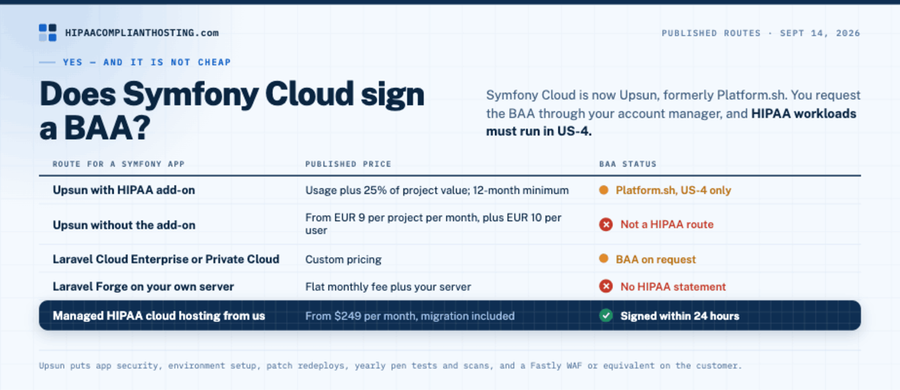900x390 pixels.
Task: Click Managed HIPAA cloud hosting from us
Action: 159,316
